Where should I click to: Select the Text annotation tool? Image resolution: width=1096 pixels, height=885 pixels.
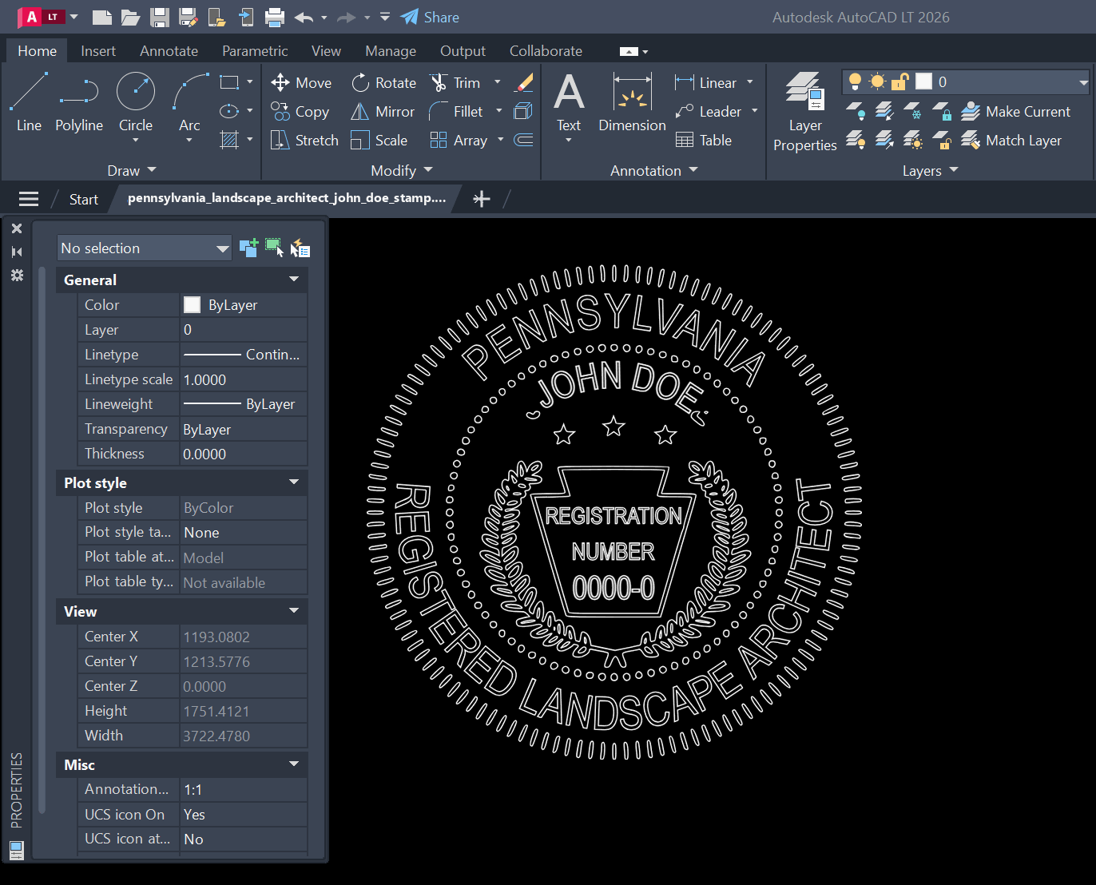(x=569, y=102)
